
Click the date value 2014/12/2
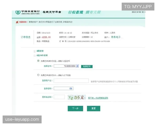click(46, 33)
